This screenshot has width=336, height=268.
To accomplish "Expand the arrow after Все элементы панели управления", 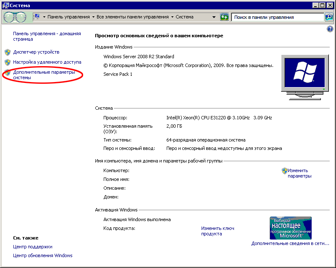I will coord(172,17).
